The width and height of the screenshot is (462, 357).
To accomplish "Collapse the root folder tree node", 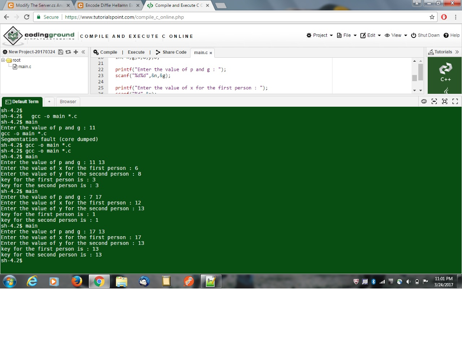I will pos(3,60).
